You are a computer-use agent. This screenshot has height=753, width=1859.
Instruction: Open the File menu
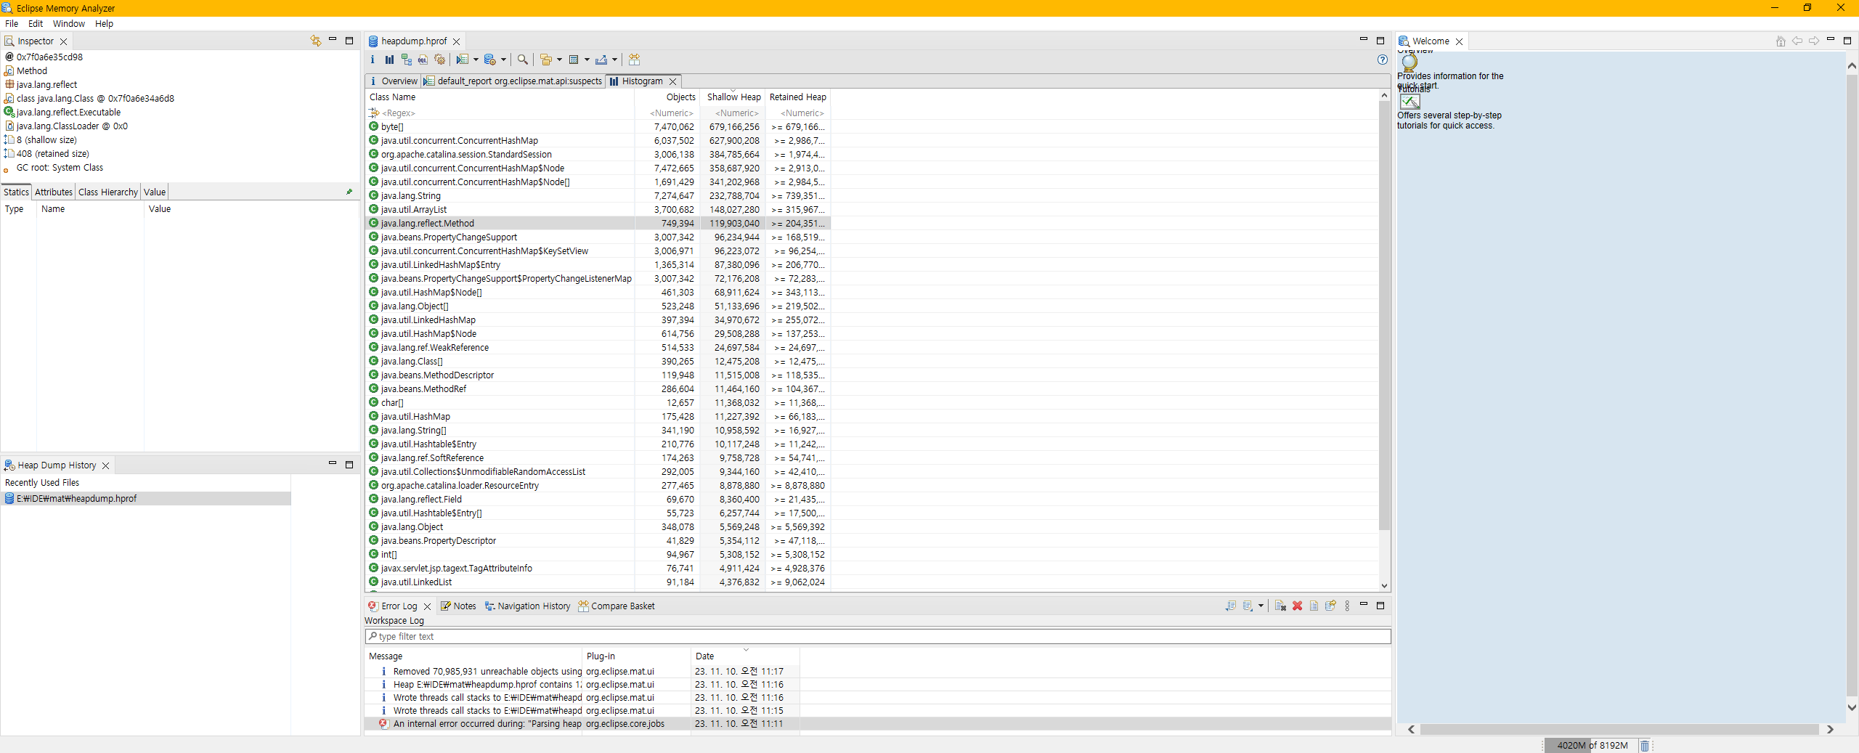12,23
